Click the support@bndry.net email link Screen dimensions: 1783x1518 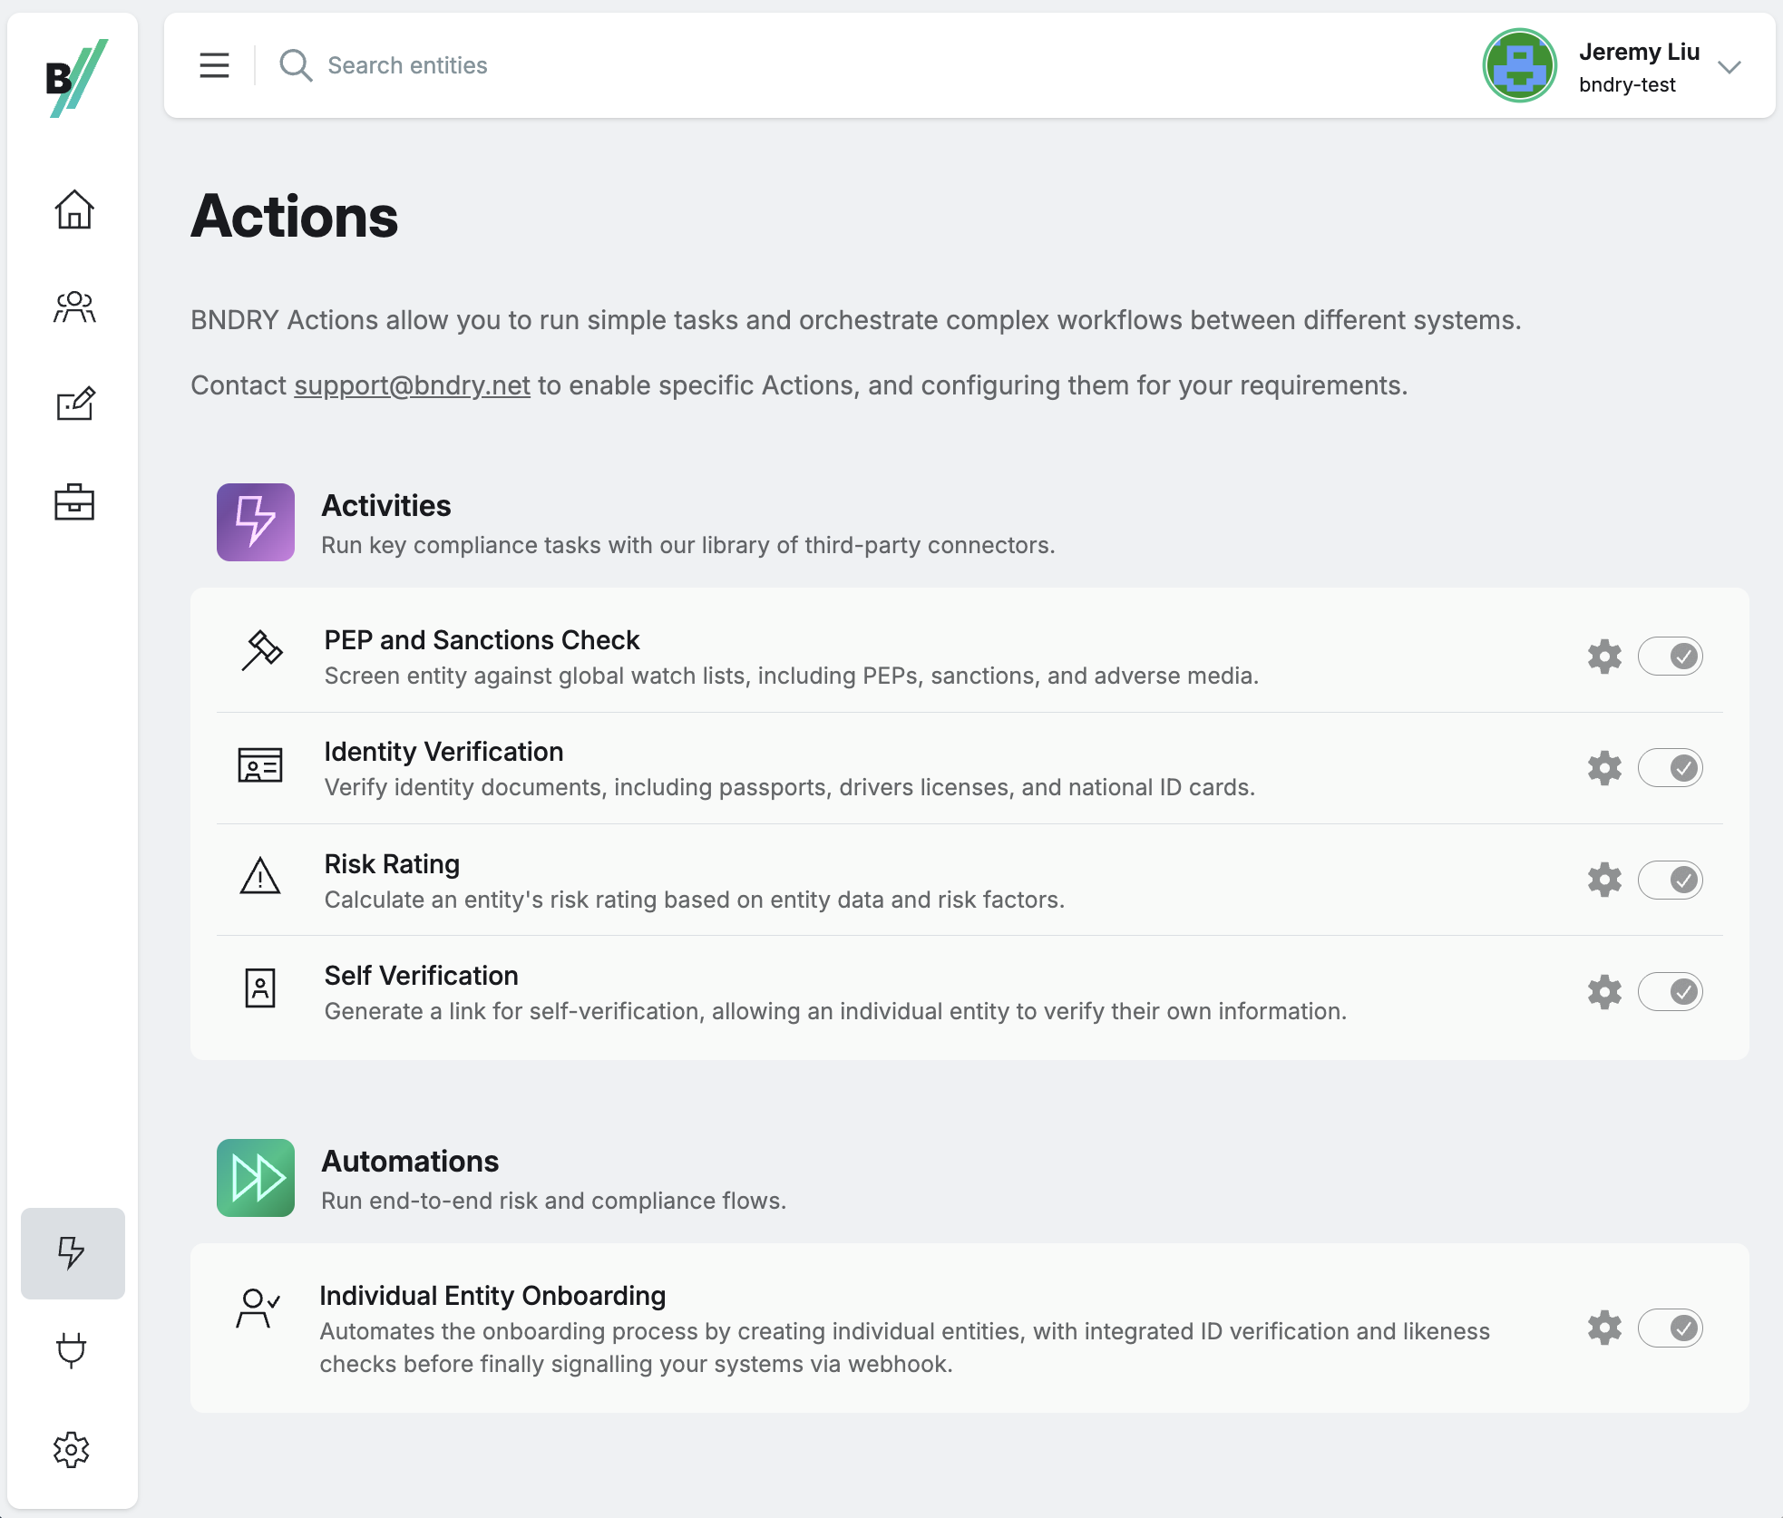(x=412, y=384)
